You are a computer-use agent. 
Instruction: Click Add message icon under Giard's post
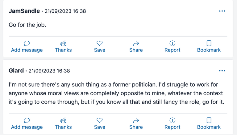[27, 121]
